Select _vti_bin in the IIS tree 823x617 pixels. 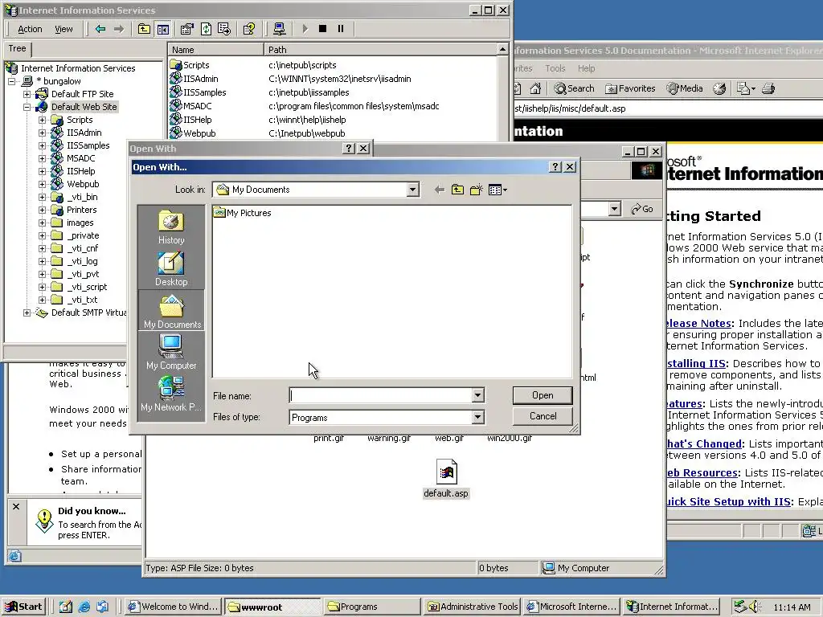[x=83, y=197]
